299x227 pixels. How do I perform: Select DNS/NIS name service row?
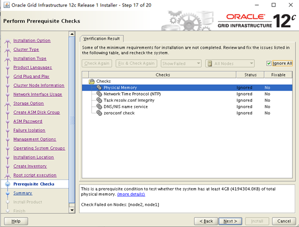point(187,106)
